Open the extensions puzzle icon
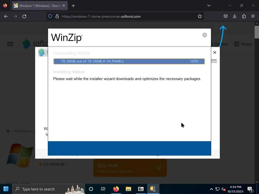This screenshot has width=259, height=194. 244,16
